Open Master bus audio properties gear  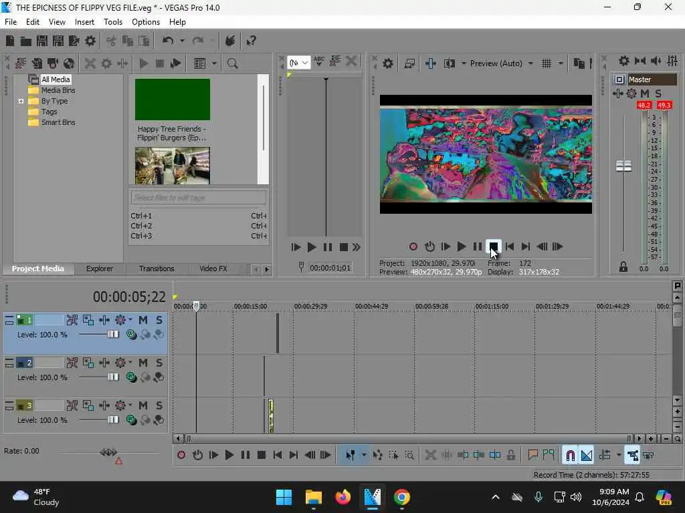[x=624, y=61]
